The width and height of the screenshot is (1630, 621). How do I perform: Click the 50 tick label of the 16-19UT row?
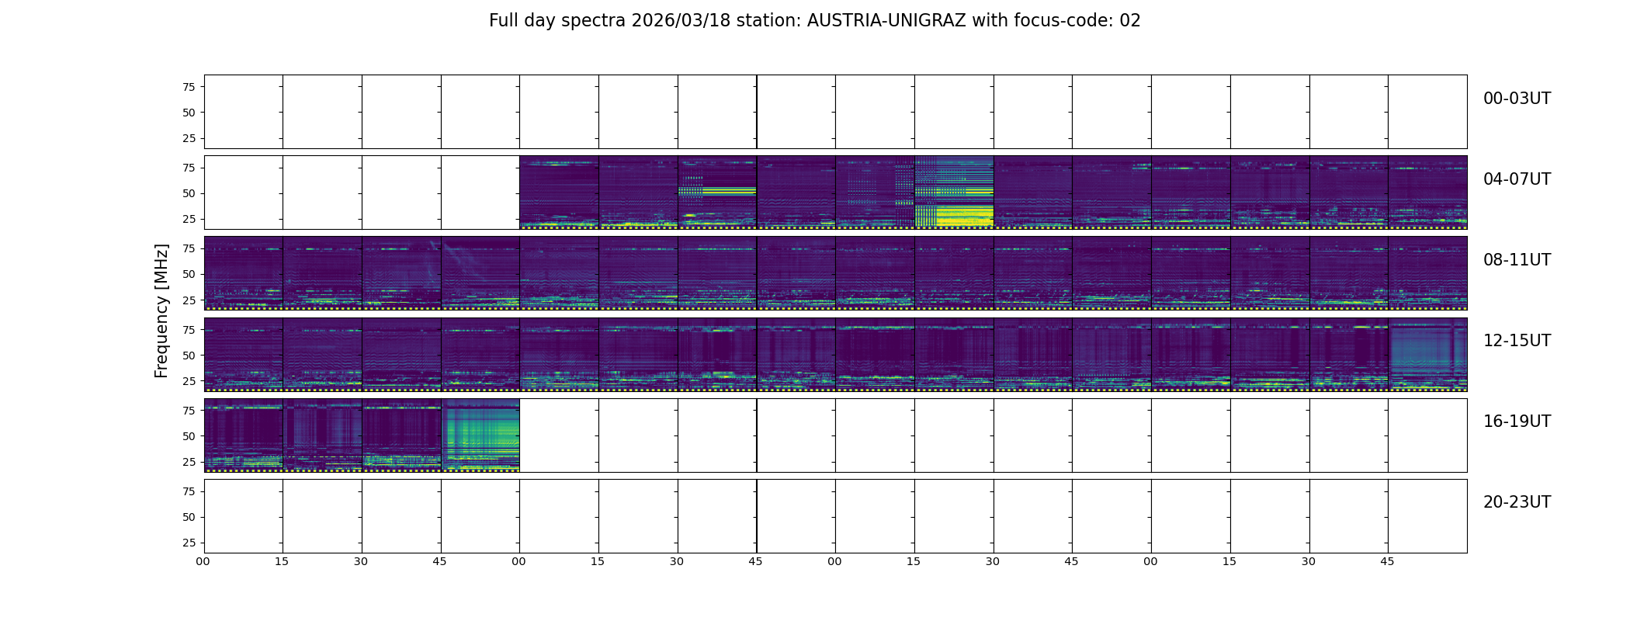[x=189, y=436]
